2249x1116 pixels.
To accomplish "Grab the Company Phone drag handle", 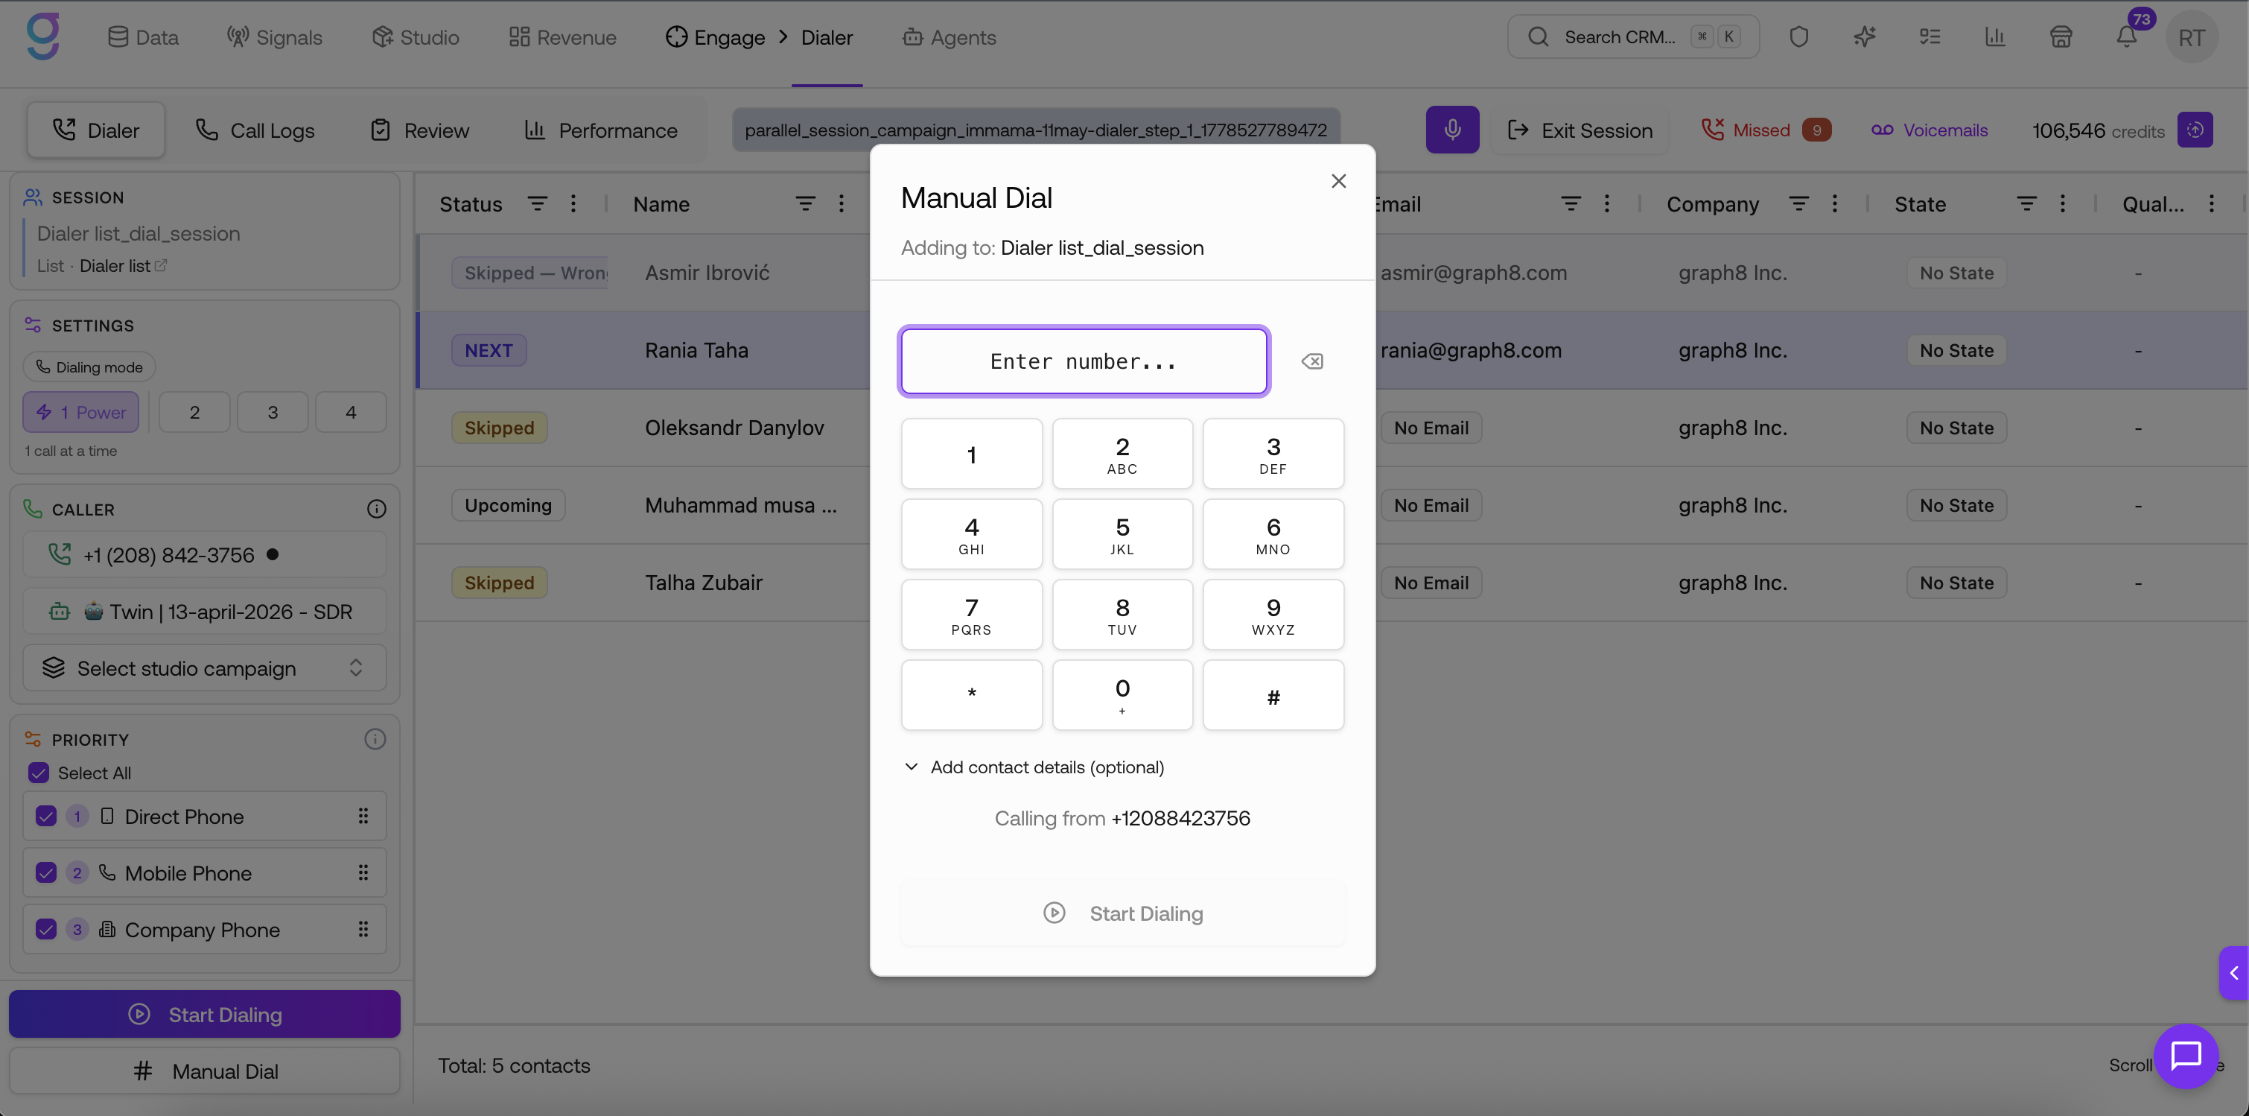I will click(363, 930).
